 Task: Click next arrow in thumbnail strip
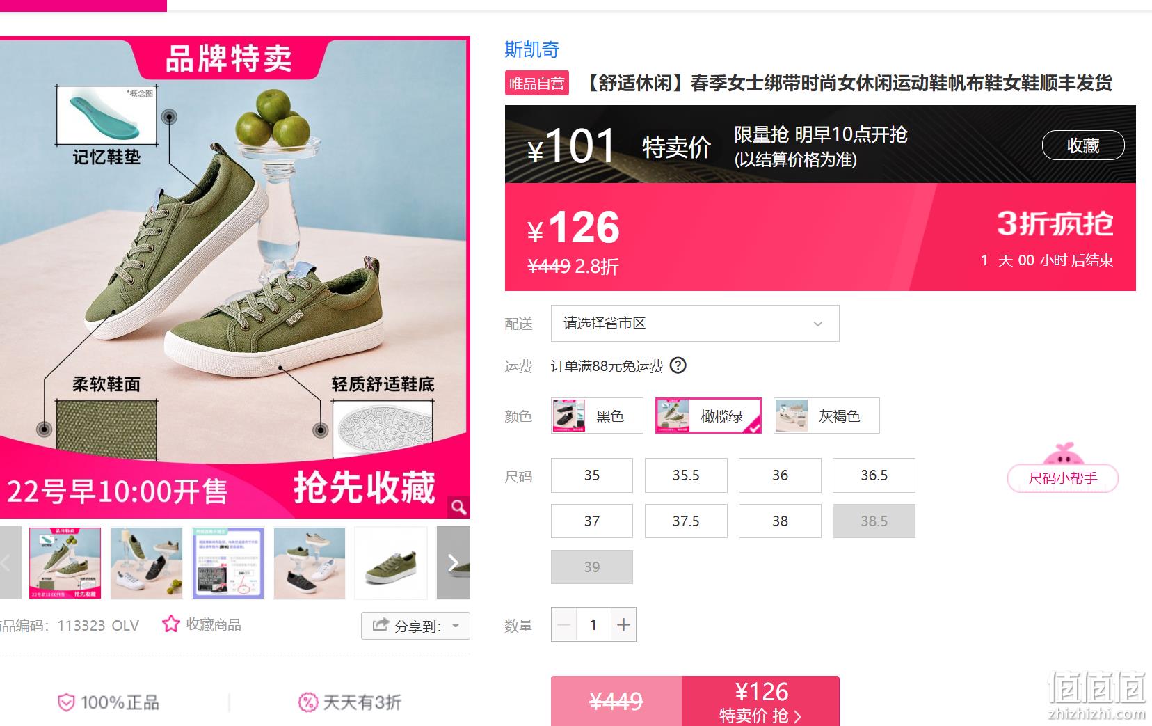[453, 562]
